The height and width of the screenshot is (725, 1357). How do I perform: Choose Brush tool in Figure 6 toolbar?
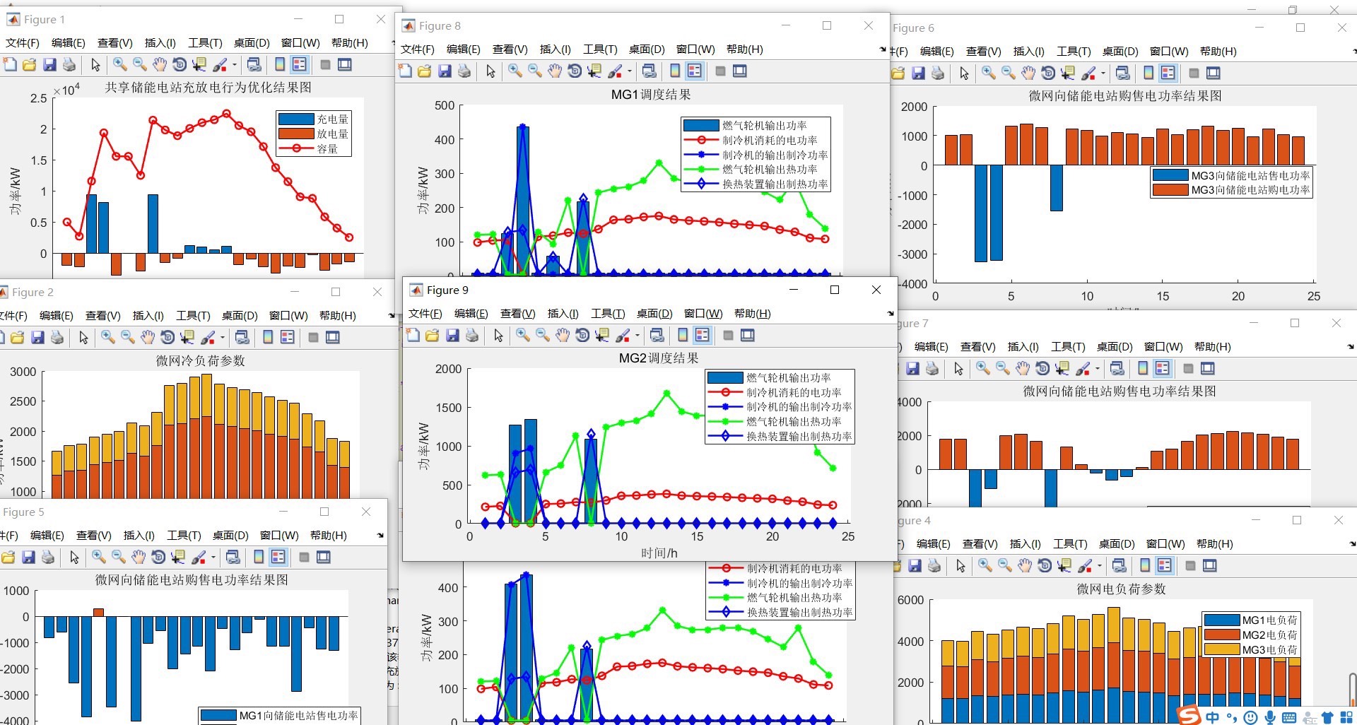[x=1088, y=73]
